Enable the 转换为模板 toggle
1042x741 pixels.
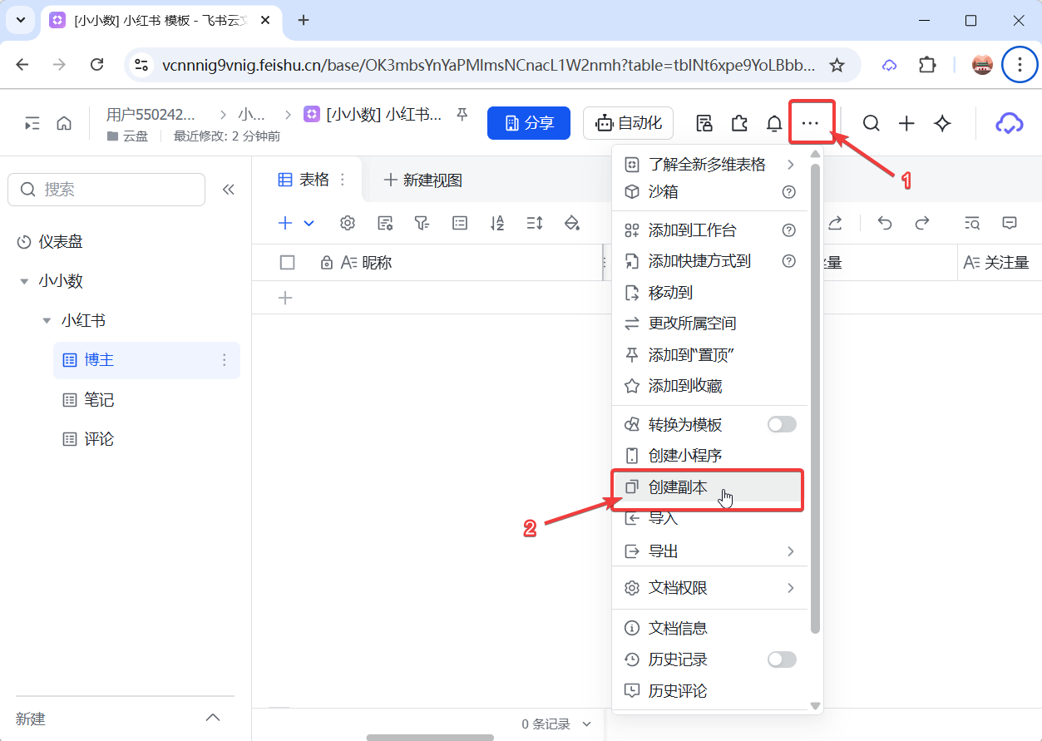(x=782, y=424)
